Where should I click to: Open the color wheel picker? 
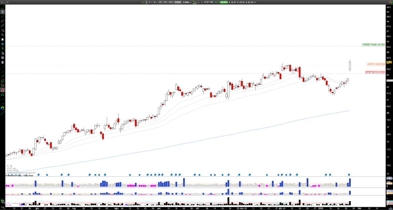tap(2, 108)
